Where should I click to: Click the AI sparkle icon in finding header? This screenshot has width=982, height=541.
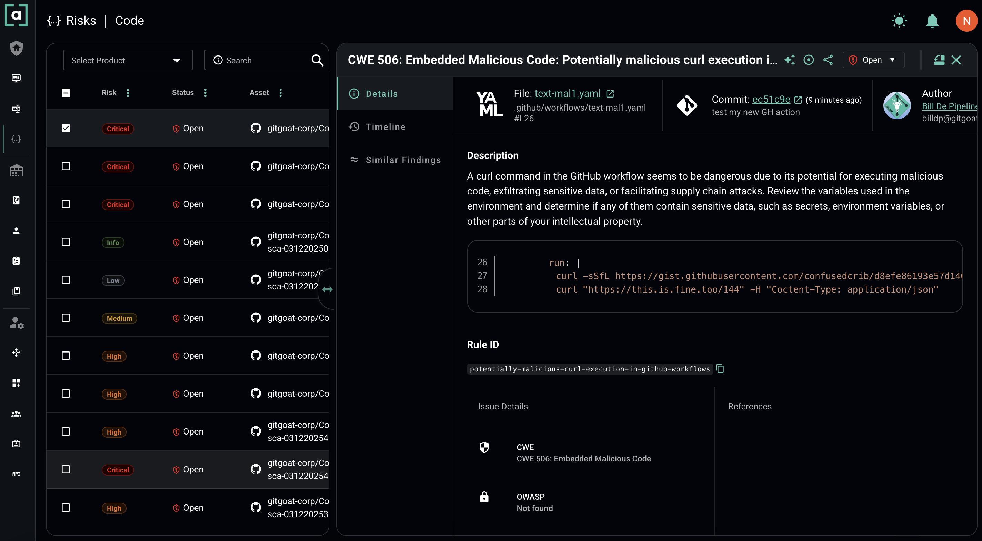[x=790, y=60]
